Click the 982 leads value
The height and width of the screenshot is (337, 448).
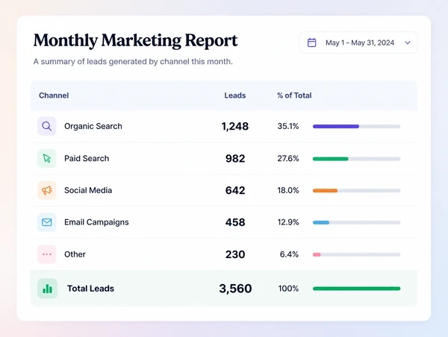coord(235,158)
